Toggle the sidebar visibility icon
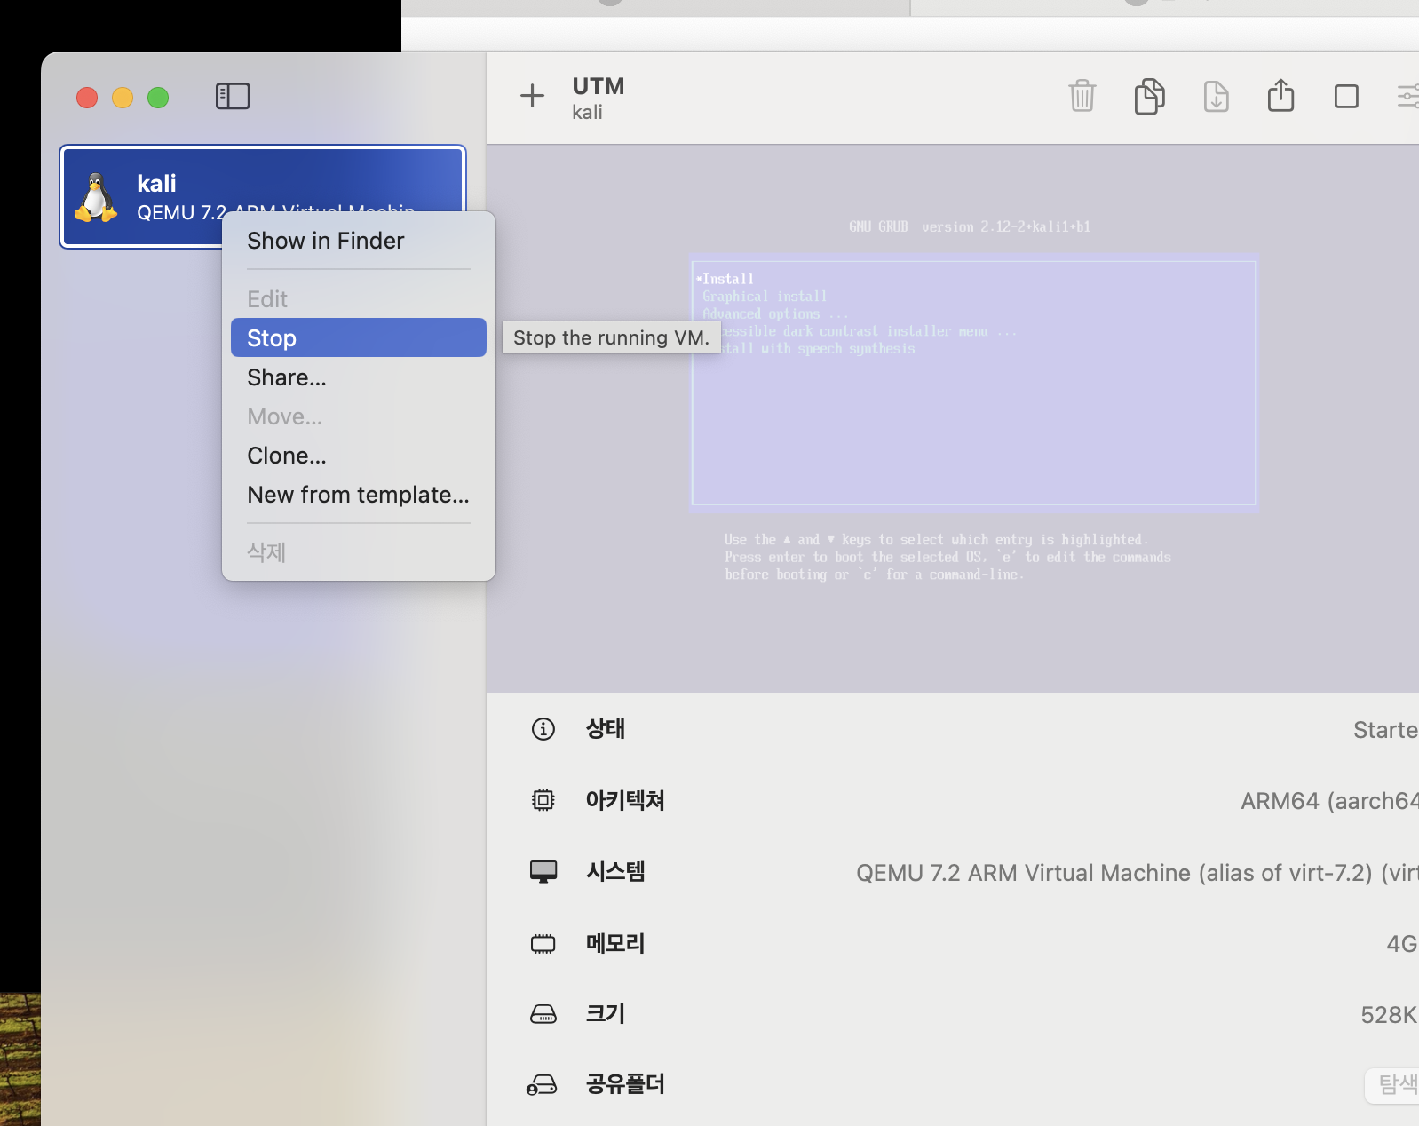The image size is (1419, 1126). pos(233,96)
